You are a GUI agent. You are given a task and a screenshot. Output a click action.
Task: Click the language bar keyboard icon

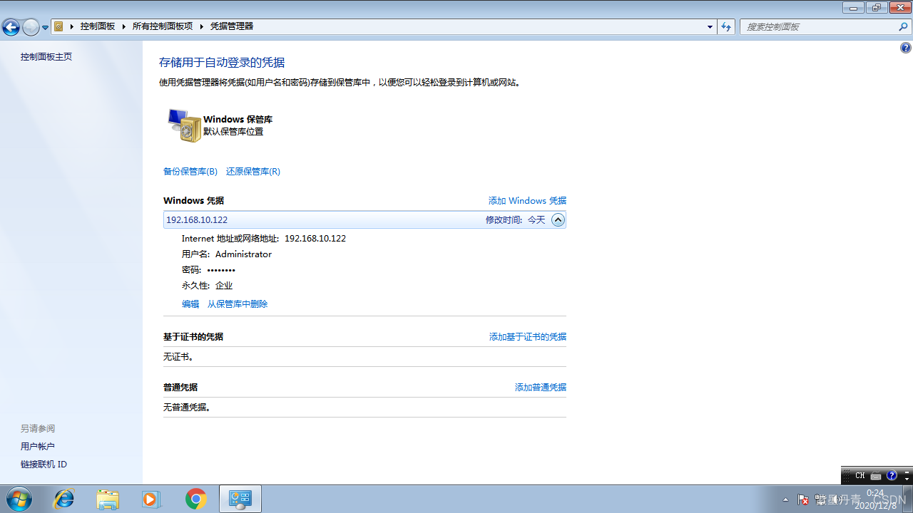876,475
